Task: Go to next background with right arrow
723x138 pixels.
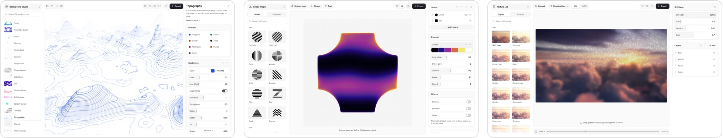Action: [228, 6]
